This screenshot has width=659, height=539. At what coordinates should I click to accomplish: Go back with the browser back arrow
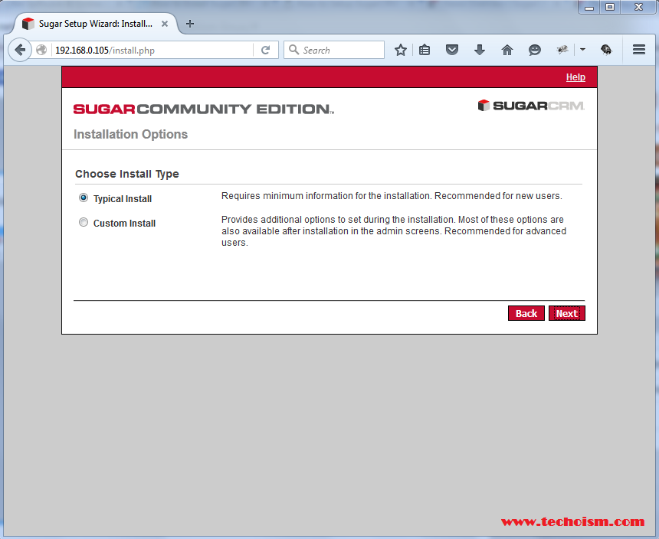tap(19, 50)
